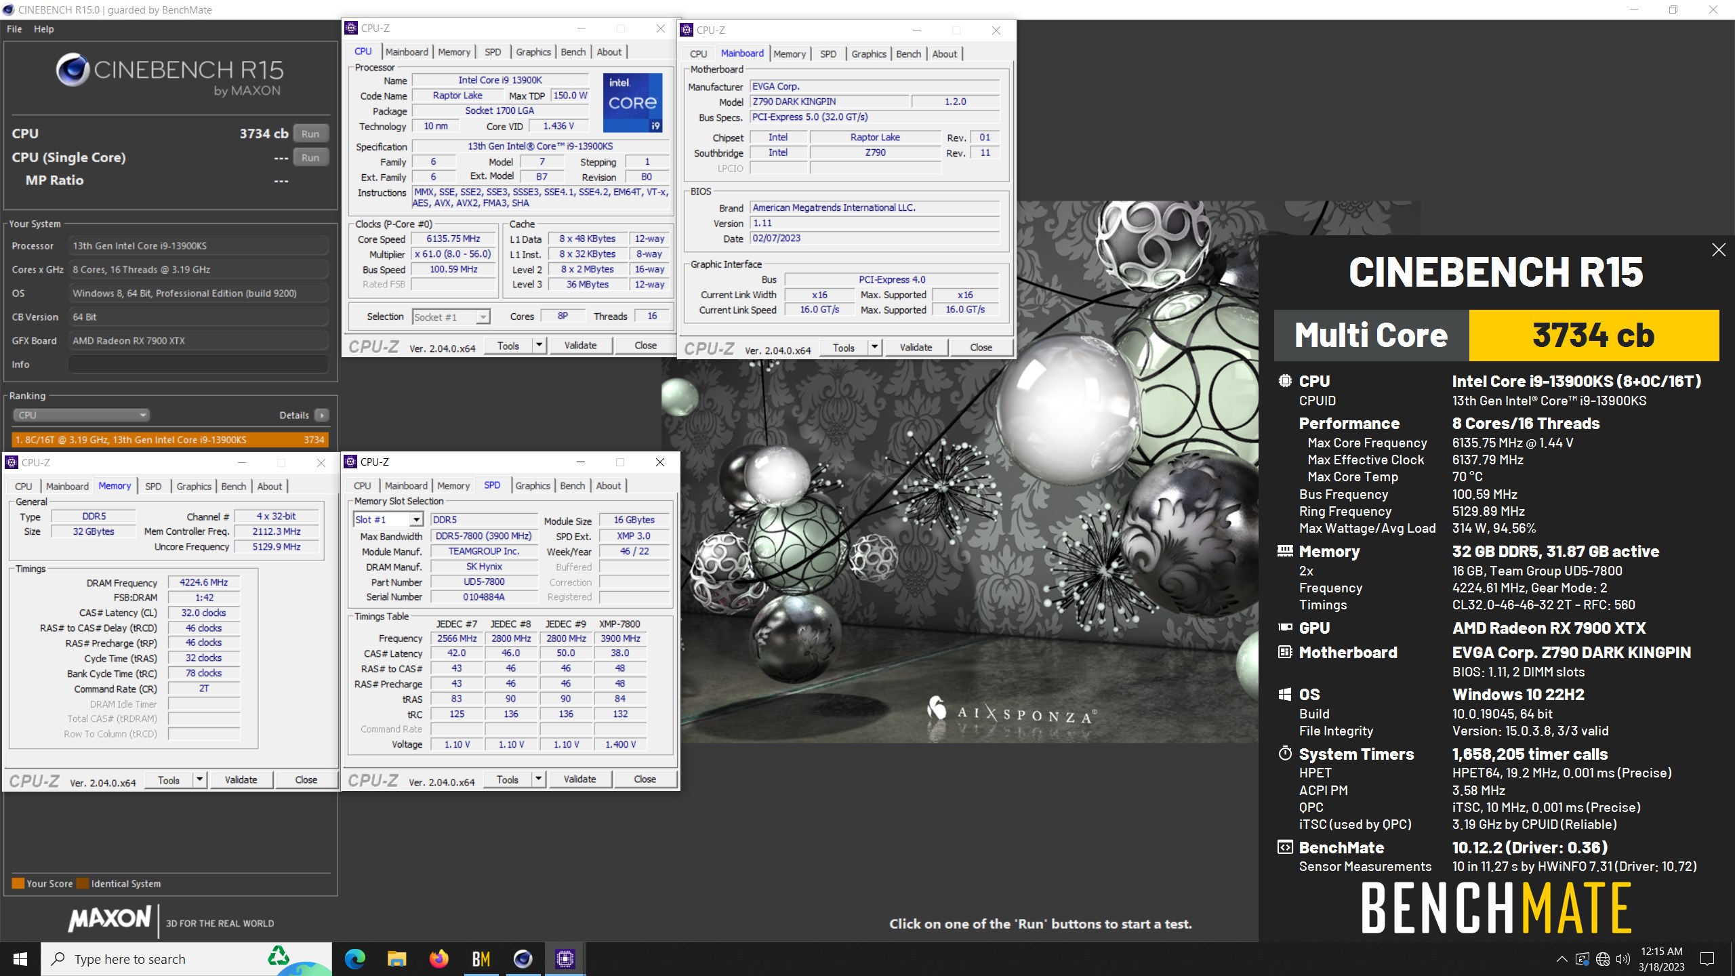Switch to Graphics tab in Mainboard window

click(868, 54)
